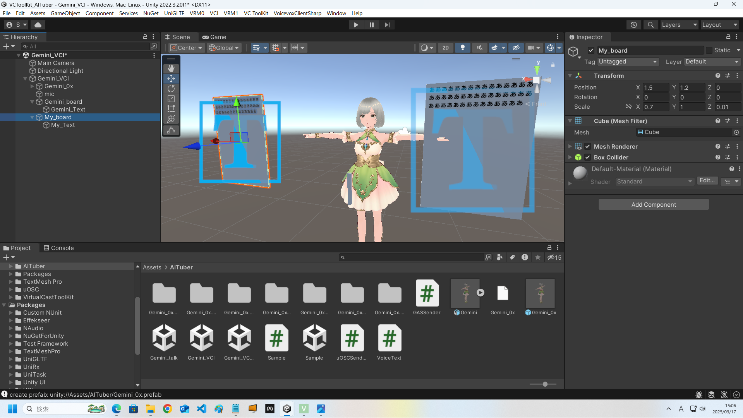Open the VC ToolKit menu
Screen dimensions: 743x418
coord(256,13)
